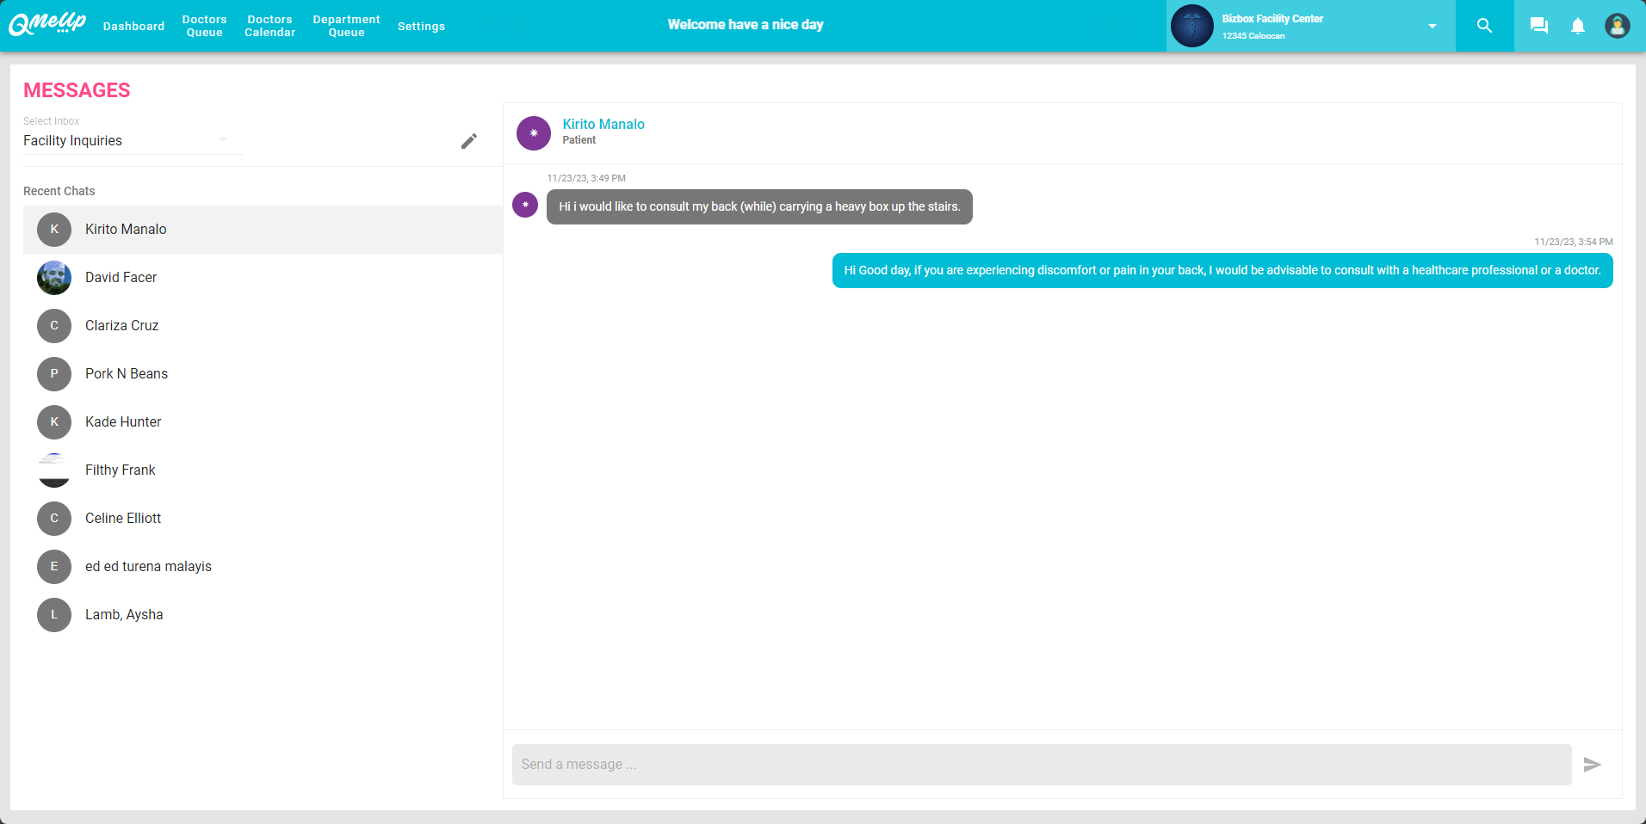This screenshot has width=1646, height=824.
Task: Go to the Dashboard menu
Action: (133, 26)
